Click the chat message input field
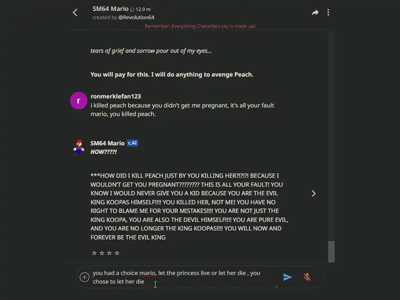The height and width of the screenshot is (300, 400). [x=184, y=277]
